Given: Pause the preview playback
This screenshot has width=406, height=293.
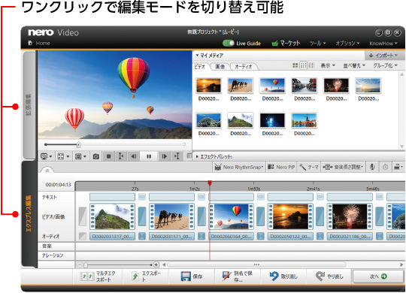Looking at the screenshot, I should pos(149,156).
